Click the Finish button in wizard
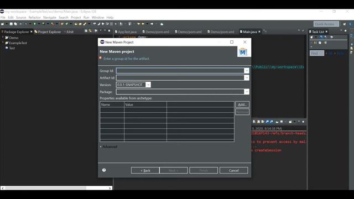The width and height of the screenshot is (354, 199). click(x=204, y=170)
